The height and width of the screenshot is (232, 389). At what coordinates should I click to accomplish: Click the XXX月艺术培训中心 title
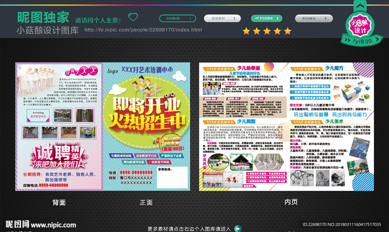coord(147,70)
